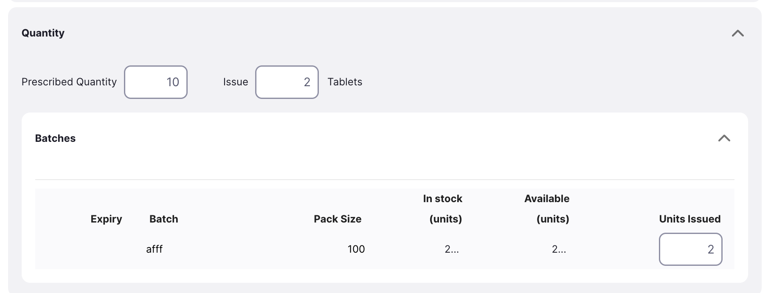Select the Pack Size column header
Screen dimensions: 771x293
click(x=338, y=219)
